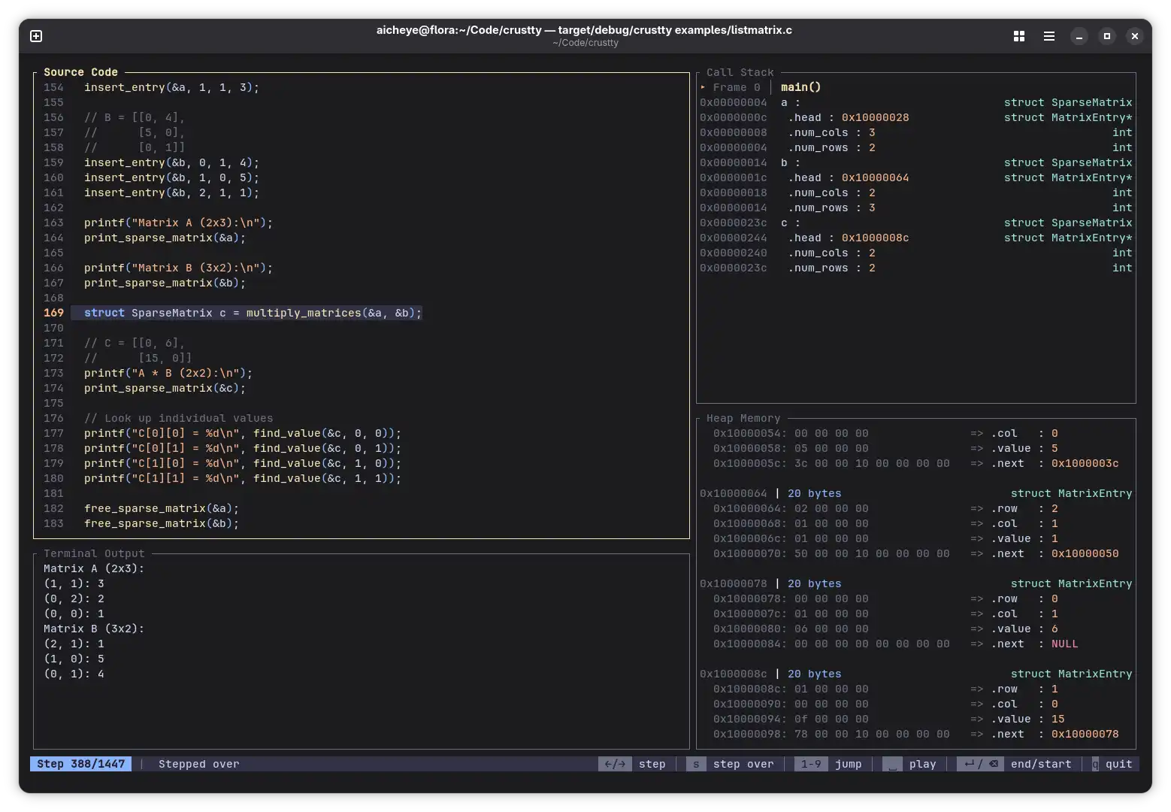Click the enter/backspace end/start key hint
This screenshot has width=1171, height=812.
(980, 764)
